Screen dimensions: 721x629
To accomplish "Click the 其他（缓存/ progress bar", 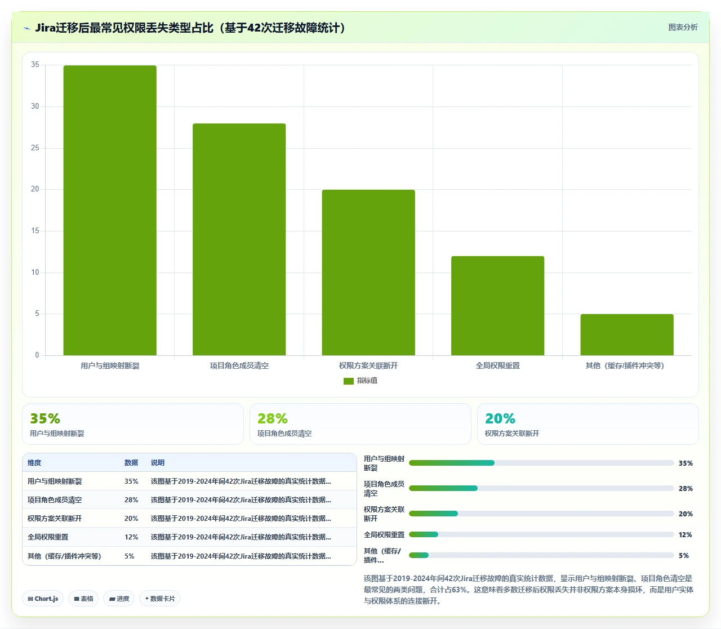I will click(541, 555).
